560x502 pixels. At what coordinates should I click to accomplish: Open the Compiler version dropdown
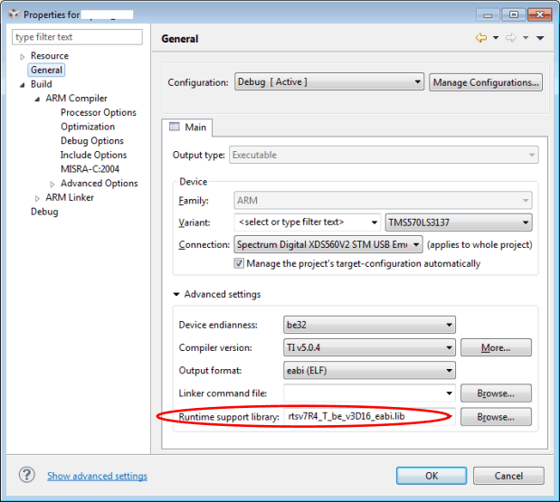369,347
